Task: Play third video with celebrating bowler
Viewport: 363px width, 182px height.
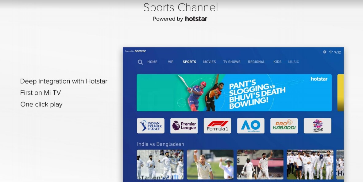Action: (x=260, y=165)
